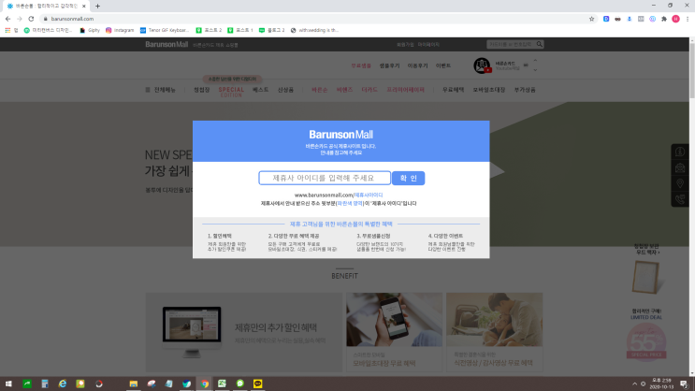Close the Barunson browser tab

tap(84, 7)
